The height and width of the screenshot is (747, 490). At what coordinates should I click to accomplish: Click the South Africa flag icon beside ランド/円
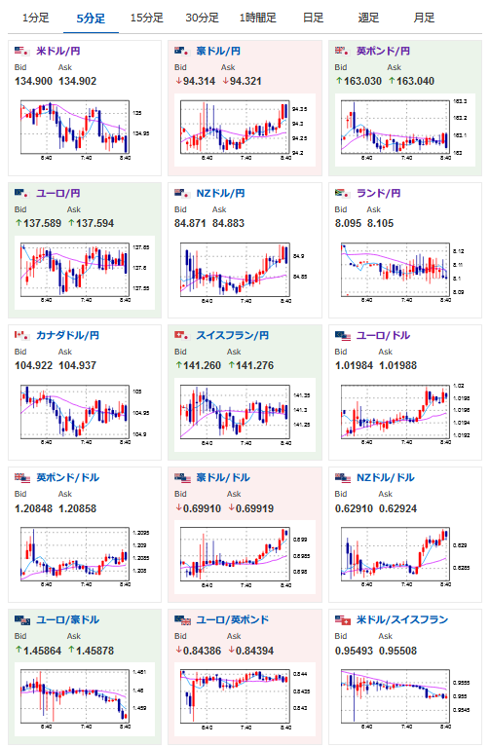[x=343, y=194]
